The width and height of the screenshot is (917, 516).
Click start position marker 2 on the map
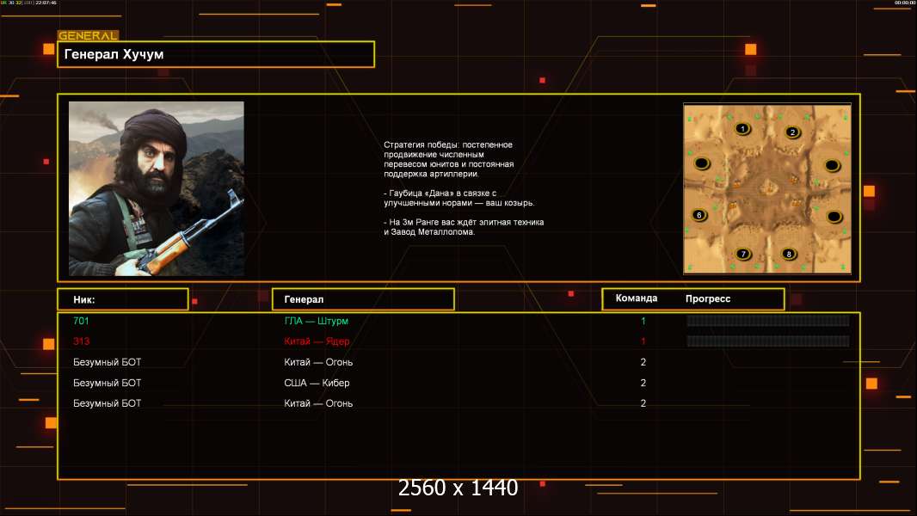792,132
